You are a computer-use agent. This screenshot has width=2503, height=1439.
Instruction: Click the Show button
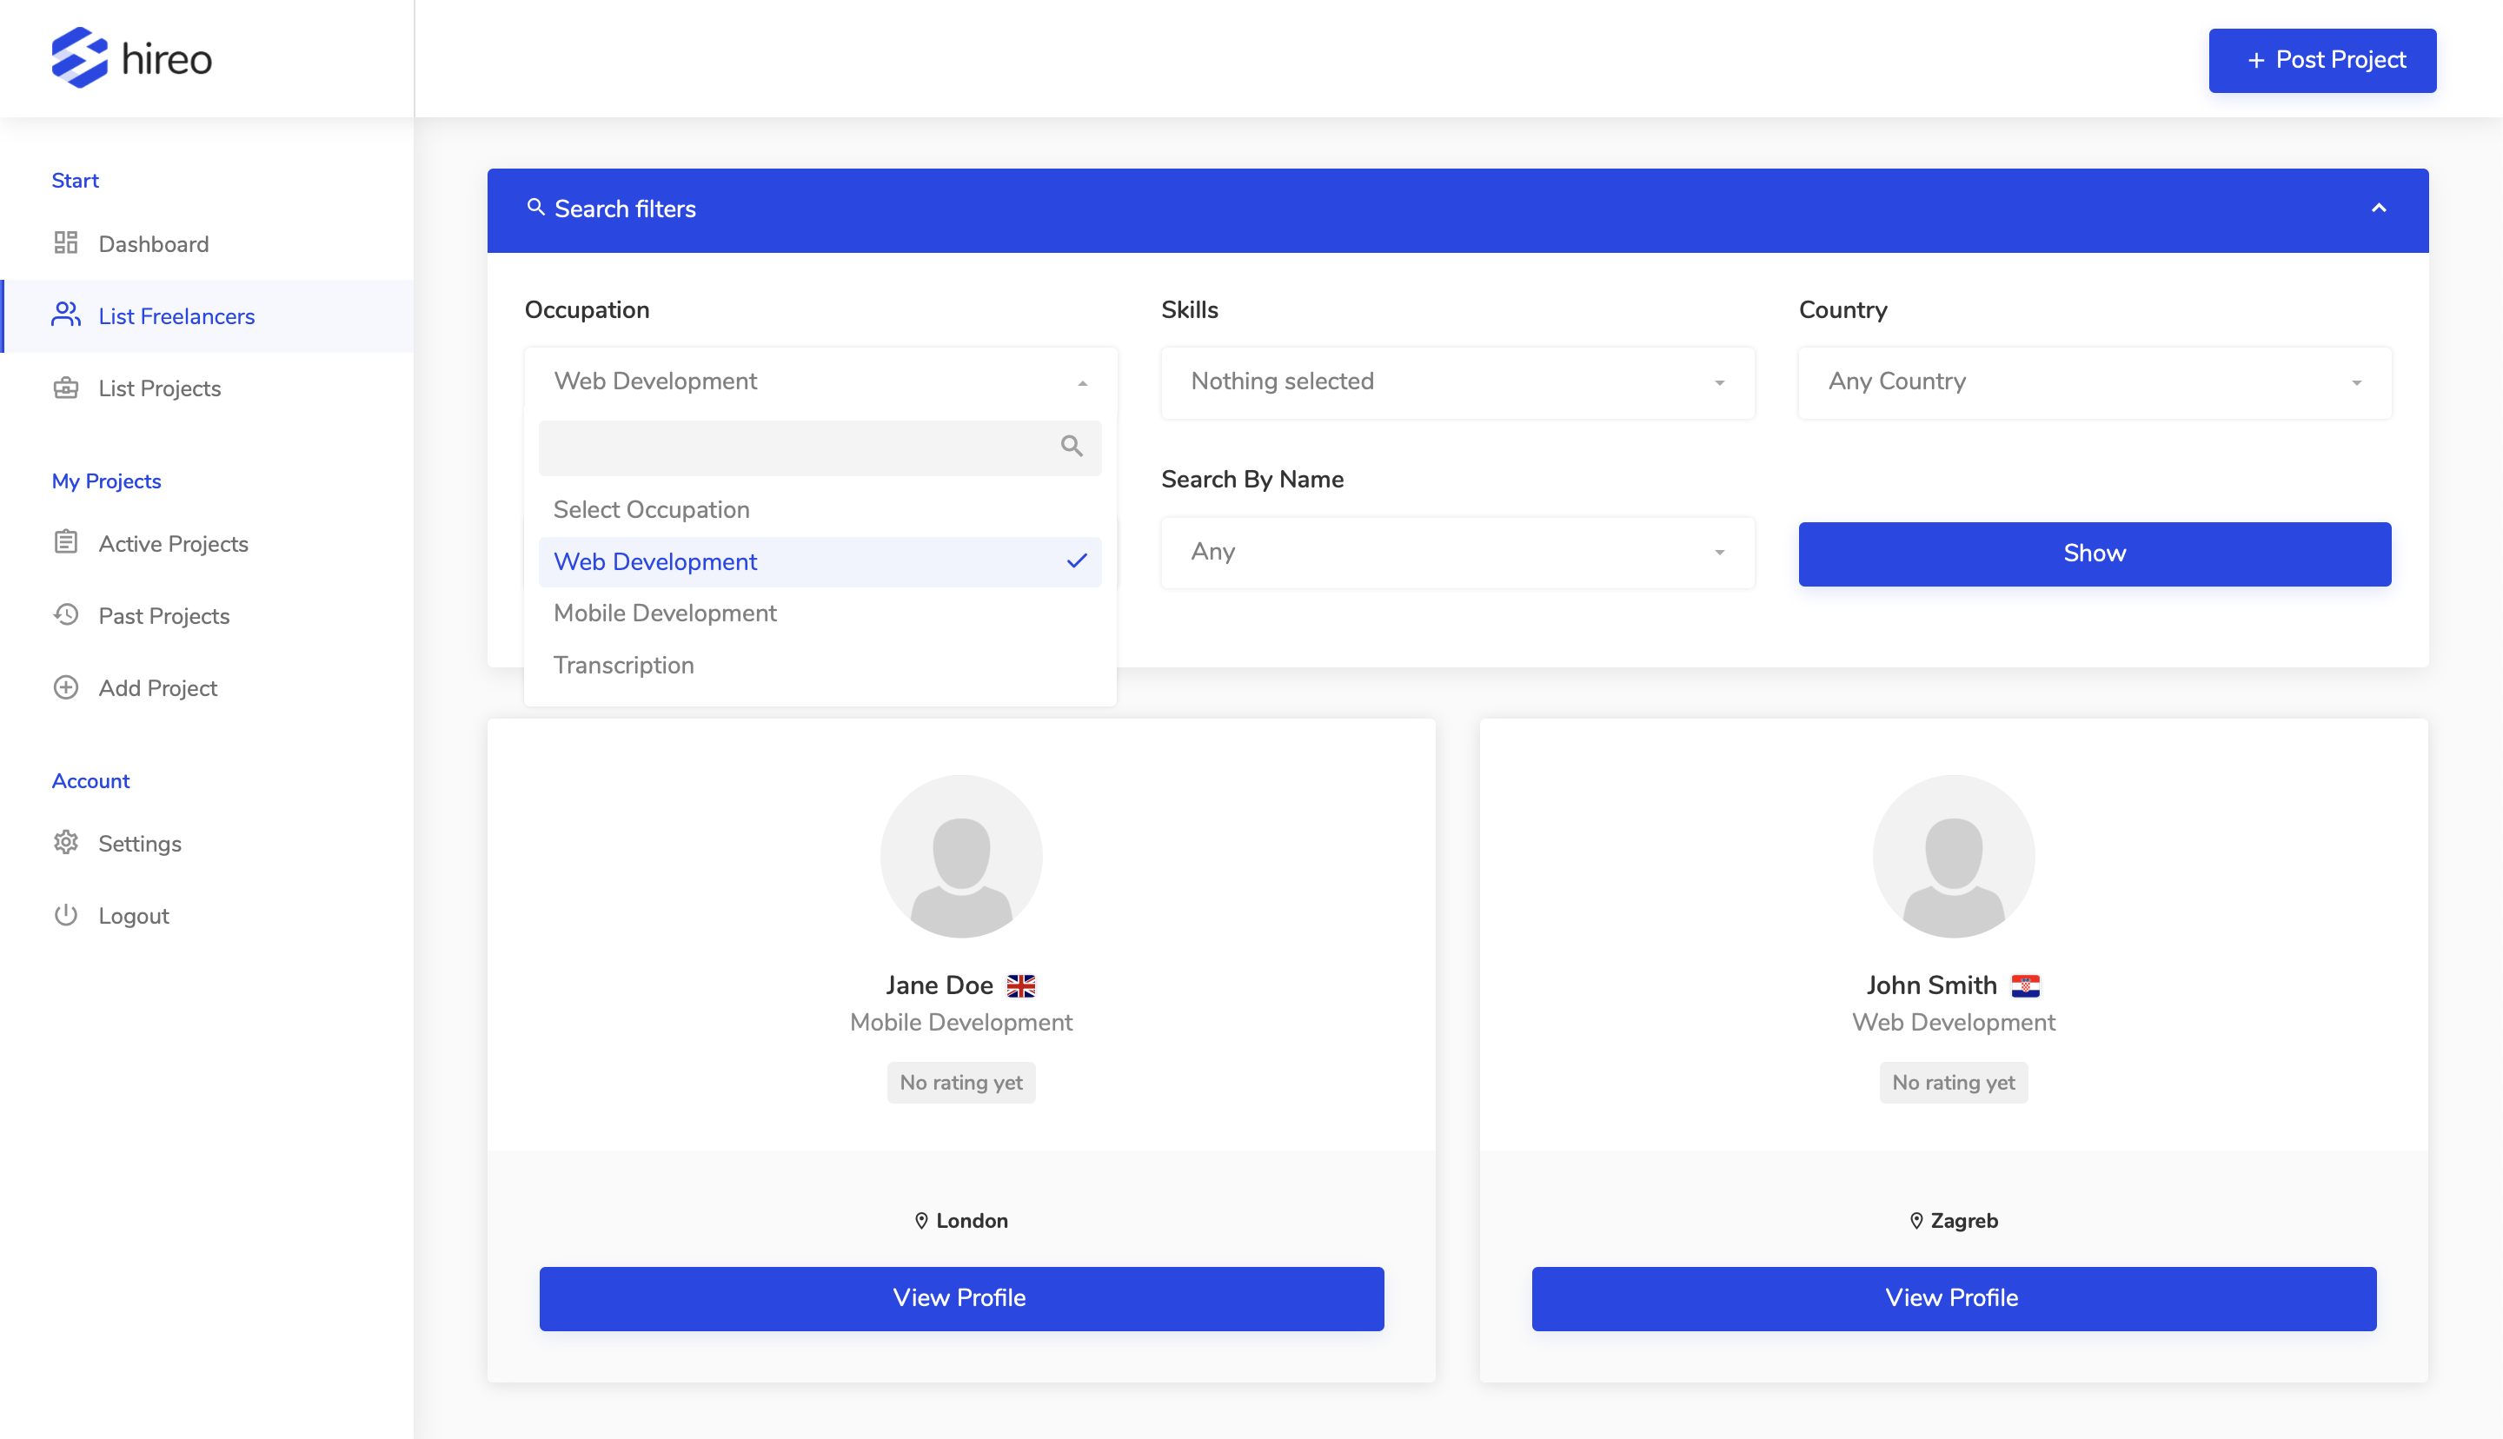point(2095,554)
